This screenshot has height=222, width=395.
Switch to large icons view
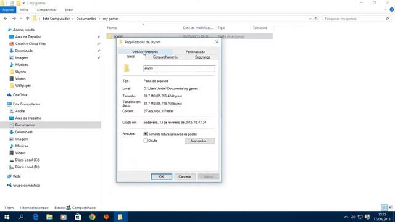click(x=391, y=208)
